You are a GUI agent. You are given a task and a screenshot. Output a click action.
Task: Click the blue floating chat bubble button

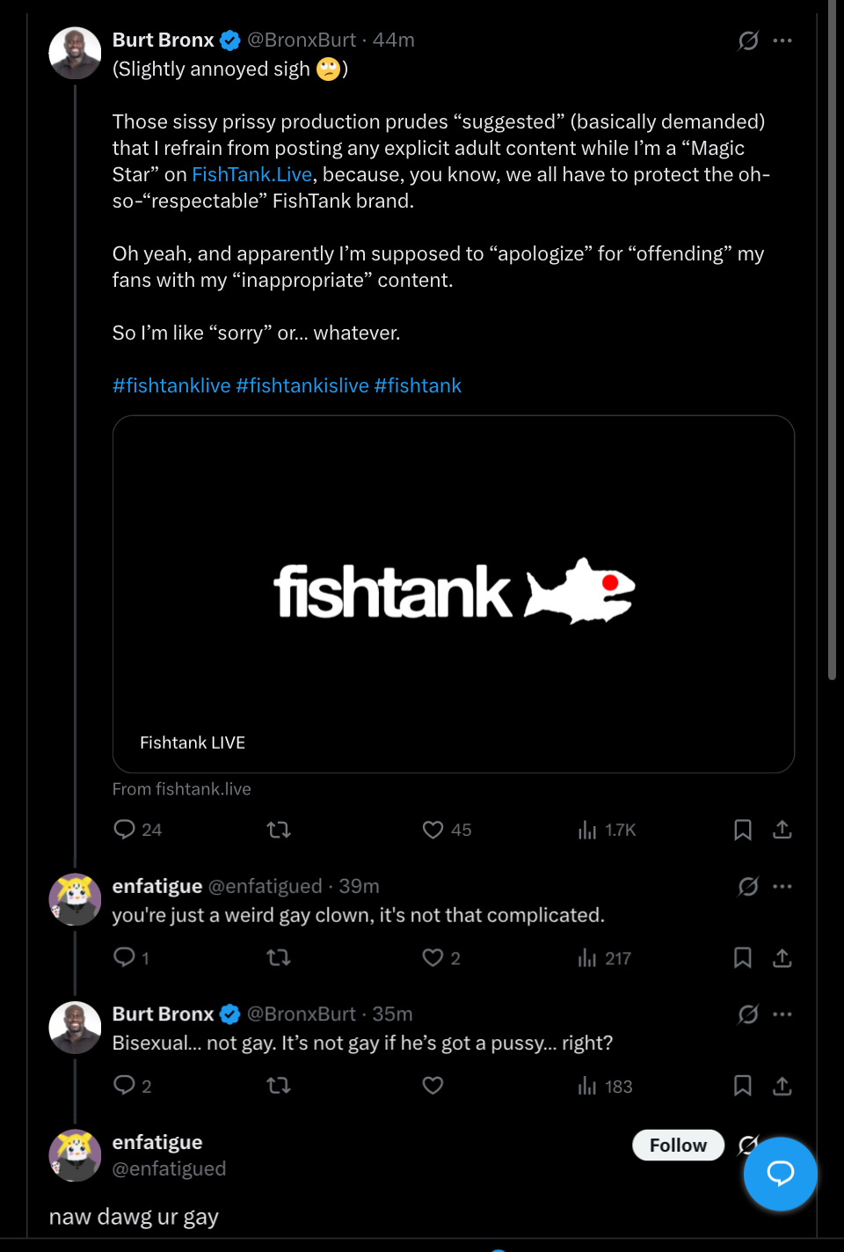(780, 1173)
